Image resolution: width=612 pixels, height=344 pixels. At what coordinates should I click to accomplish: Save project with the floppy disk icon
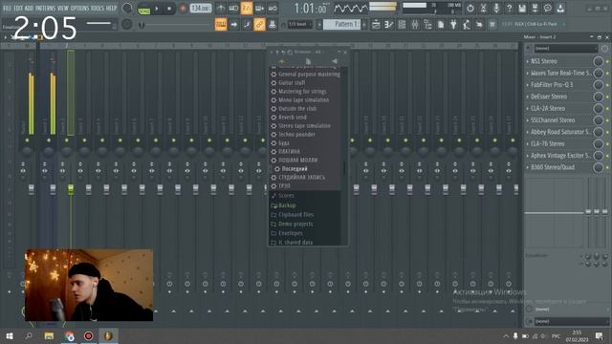[522, 8]
